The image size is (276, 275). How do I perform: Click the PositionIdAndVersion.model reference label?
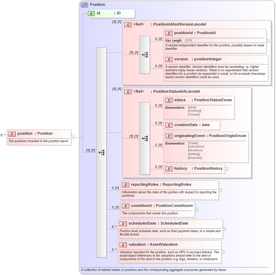tap(179, 24)
